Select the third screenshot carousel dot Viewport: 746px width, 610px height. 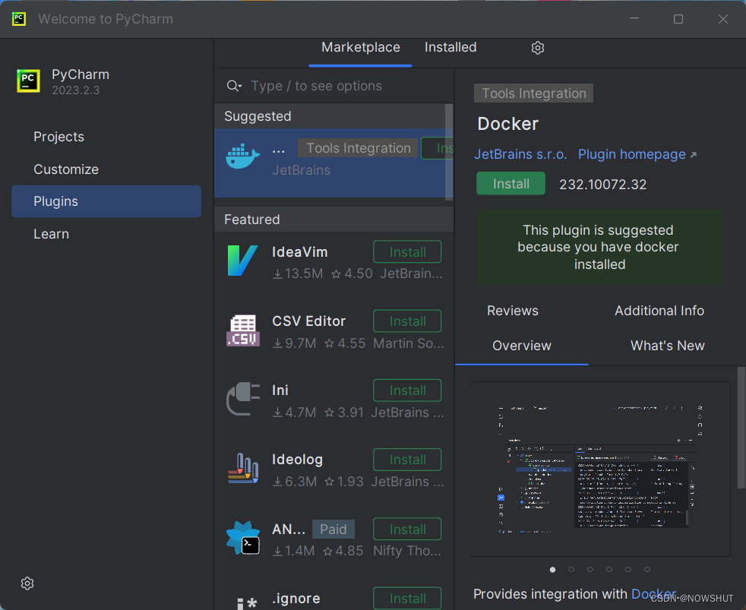[x=590, y=569]
